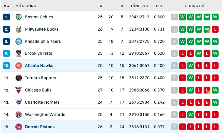This screenshot has width=223, height=134.
Task: Sort by TỔNG PTS column header
Action: pyautogui.click(x=139, y=6)
